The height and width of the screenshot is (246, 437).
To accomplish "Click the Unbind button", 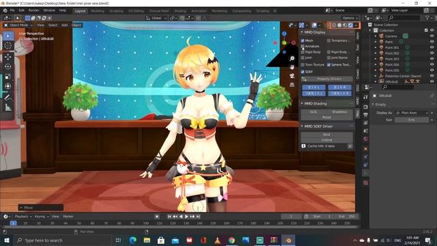I will coord(327,140).
